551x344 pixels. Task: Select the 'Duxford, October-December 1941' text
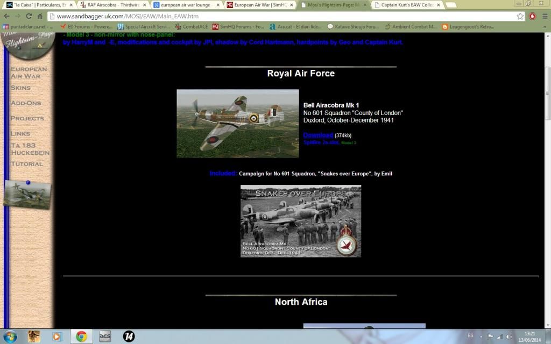348,120
